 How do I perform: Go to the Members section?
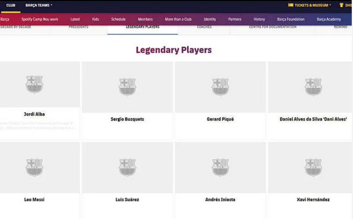(145, 19)
